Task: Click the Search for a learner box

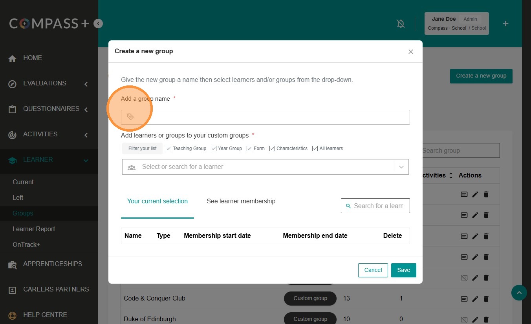Action: click(375, 206)
